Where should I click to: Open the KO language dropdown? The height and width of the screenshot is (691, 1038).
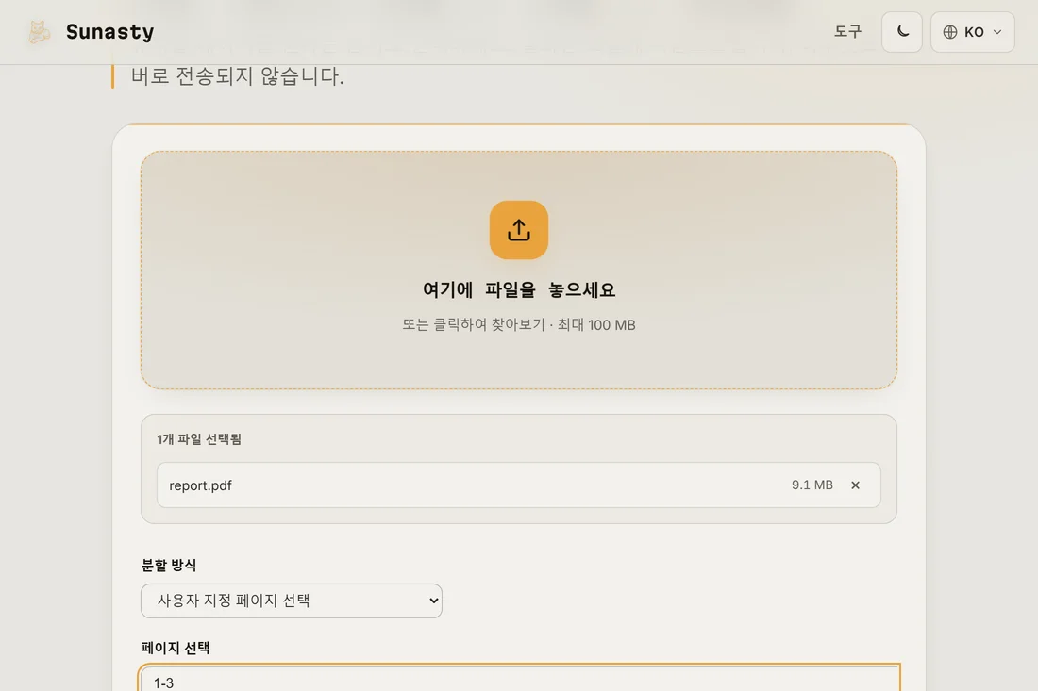973,32
